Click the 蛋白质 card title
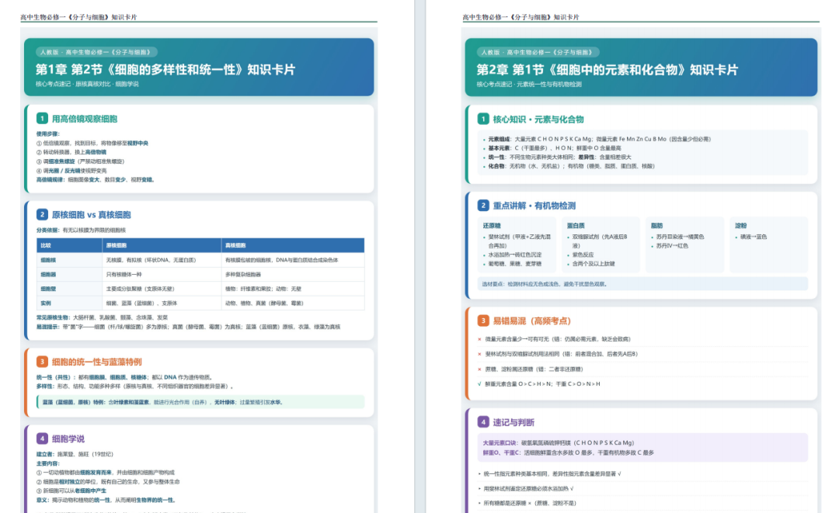 tap(576, 226)
